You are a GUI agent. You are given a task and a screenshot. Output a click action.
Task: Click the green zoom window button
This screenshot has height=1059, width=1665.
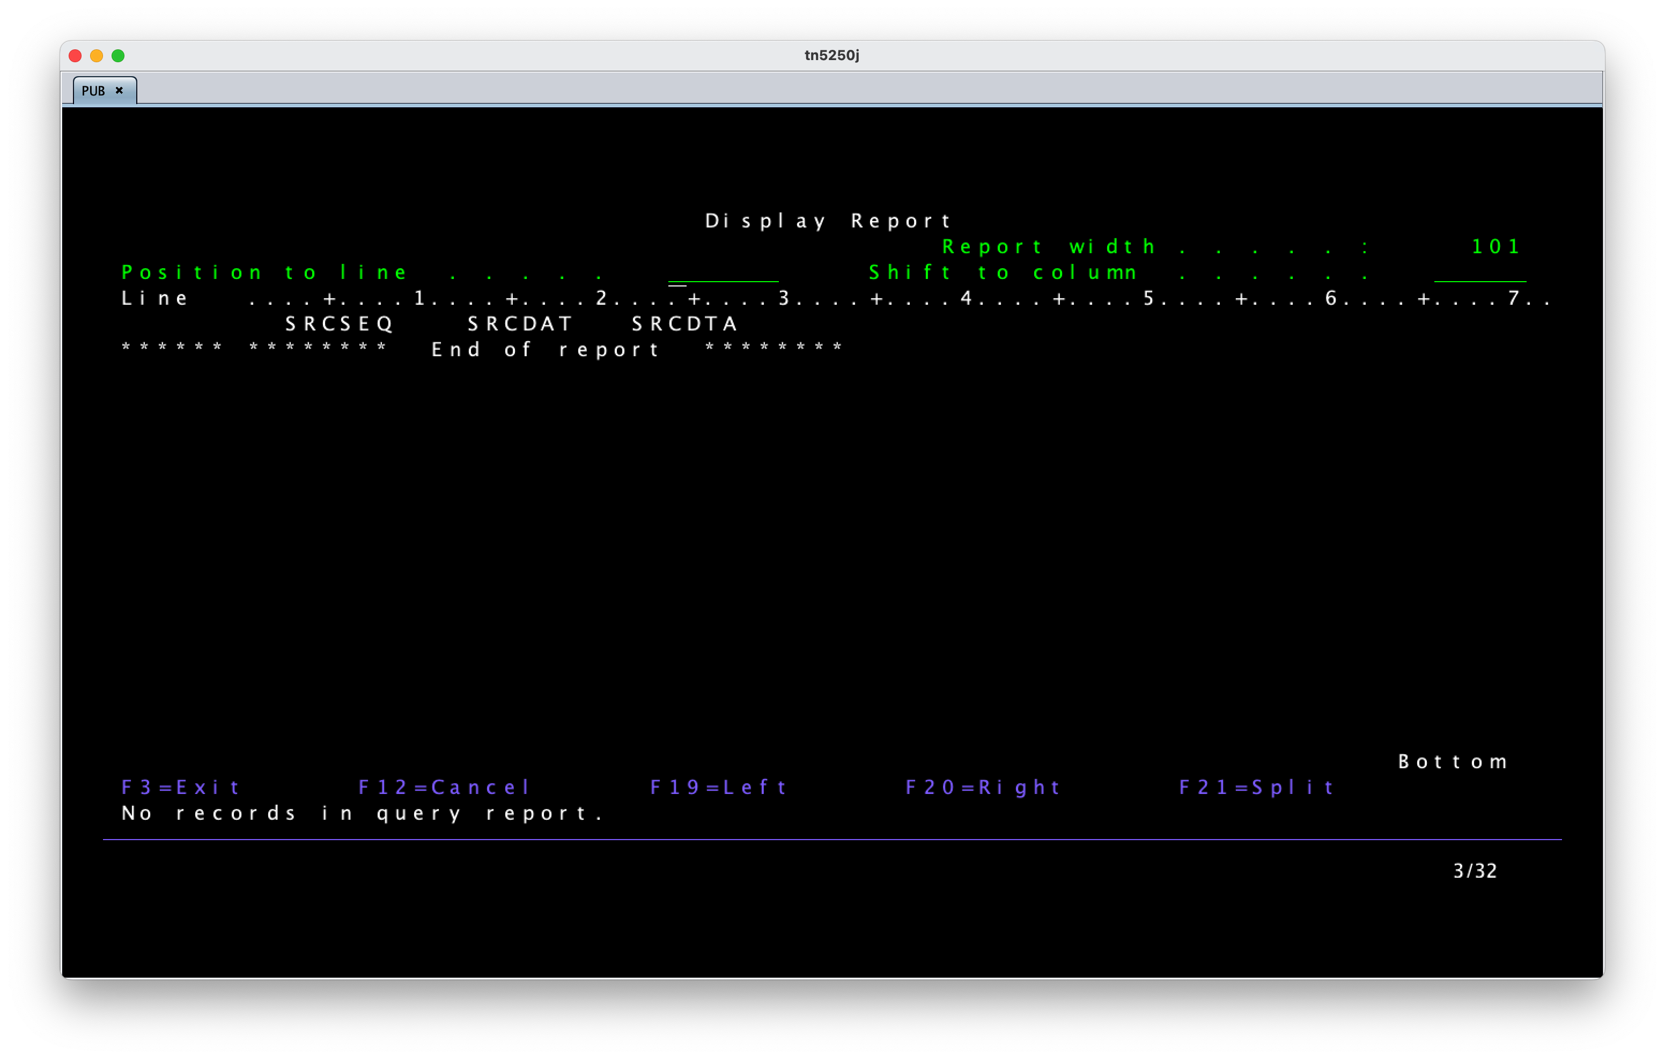click(118, 55)
